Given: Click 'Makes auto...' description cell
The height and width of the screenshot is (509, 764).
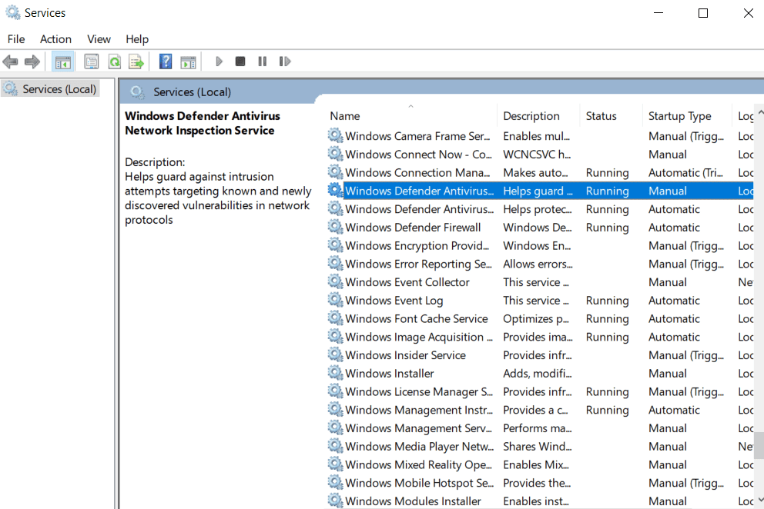Looking at the screenshot, I should (x=535, y=173).
